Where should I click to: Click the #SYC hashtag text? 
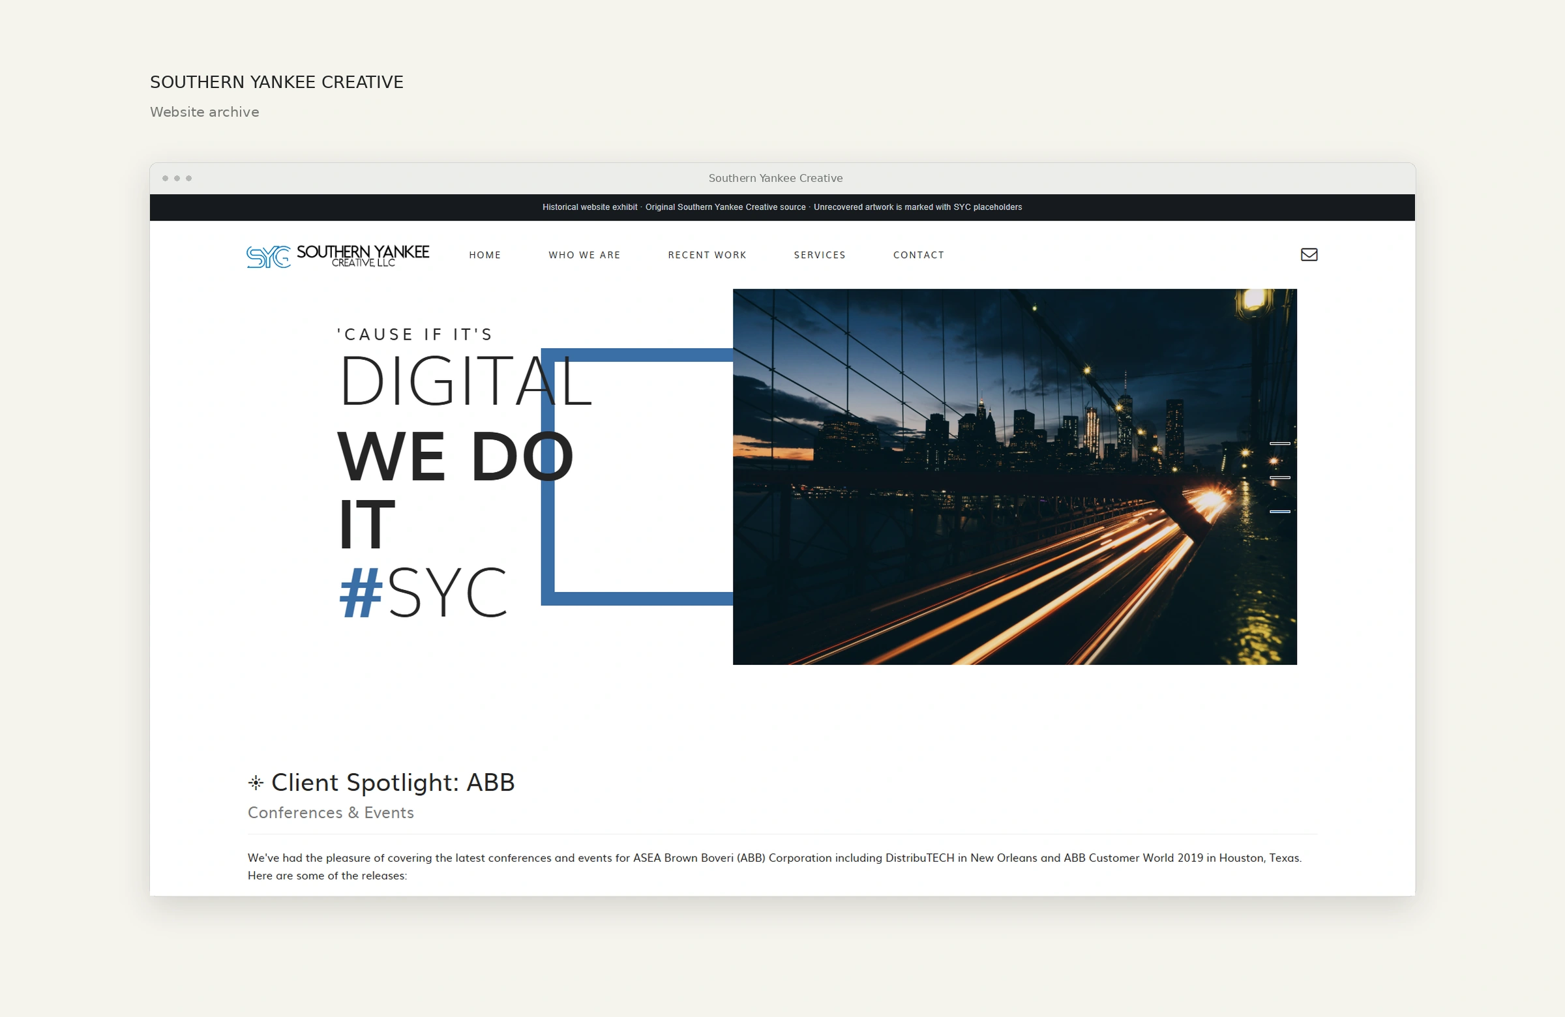tap(423, 593)
